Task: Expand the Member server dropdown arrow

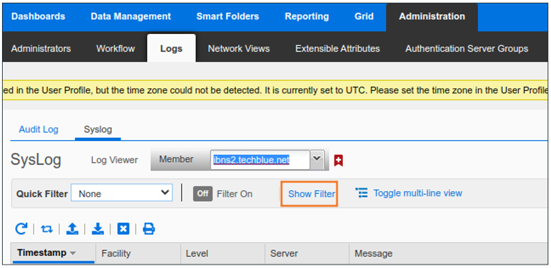Action: (318, 160)
